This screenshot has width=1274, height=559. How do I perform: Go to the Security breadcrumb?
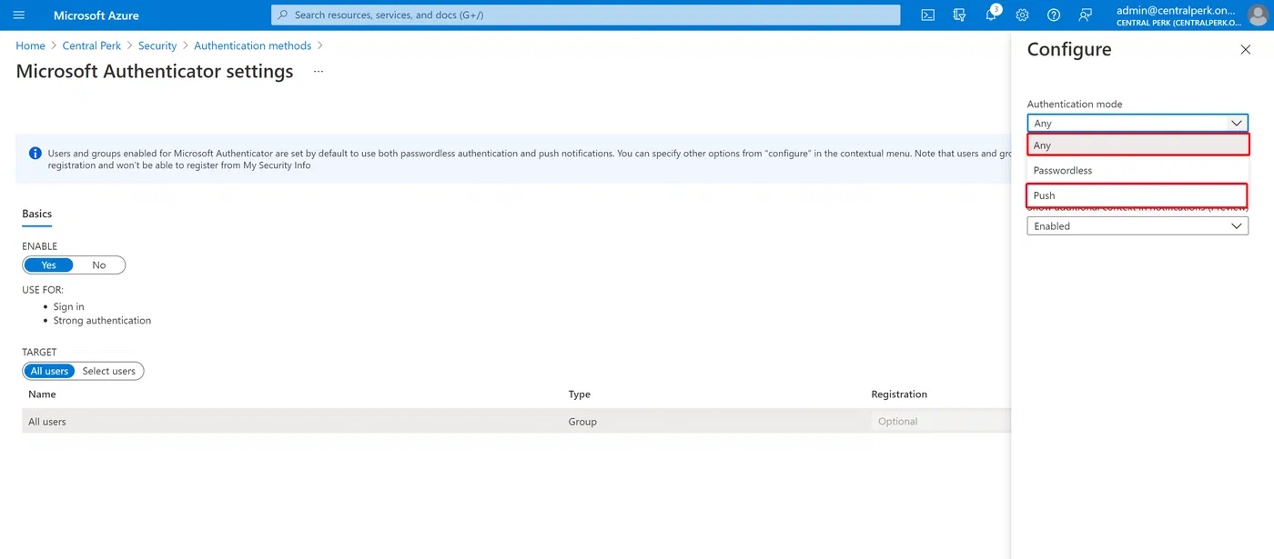point(157,45)
